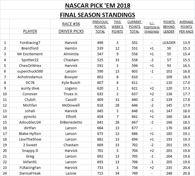195x176 pixels.
Task: Click the PLAYER column header
Action: coord(30,31)
